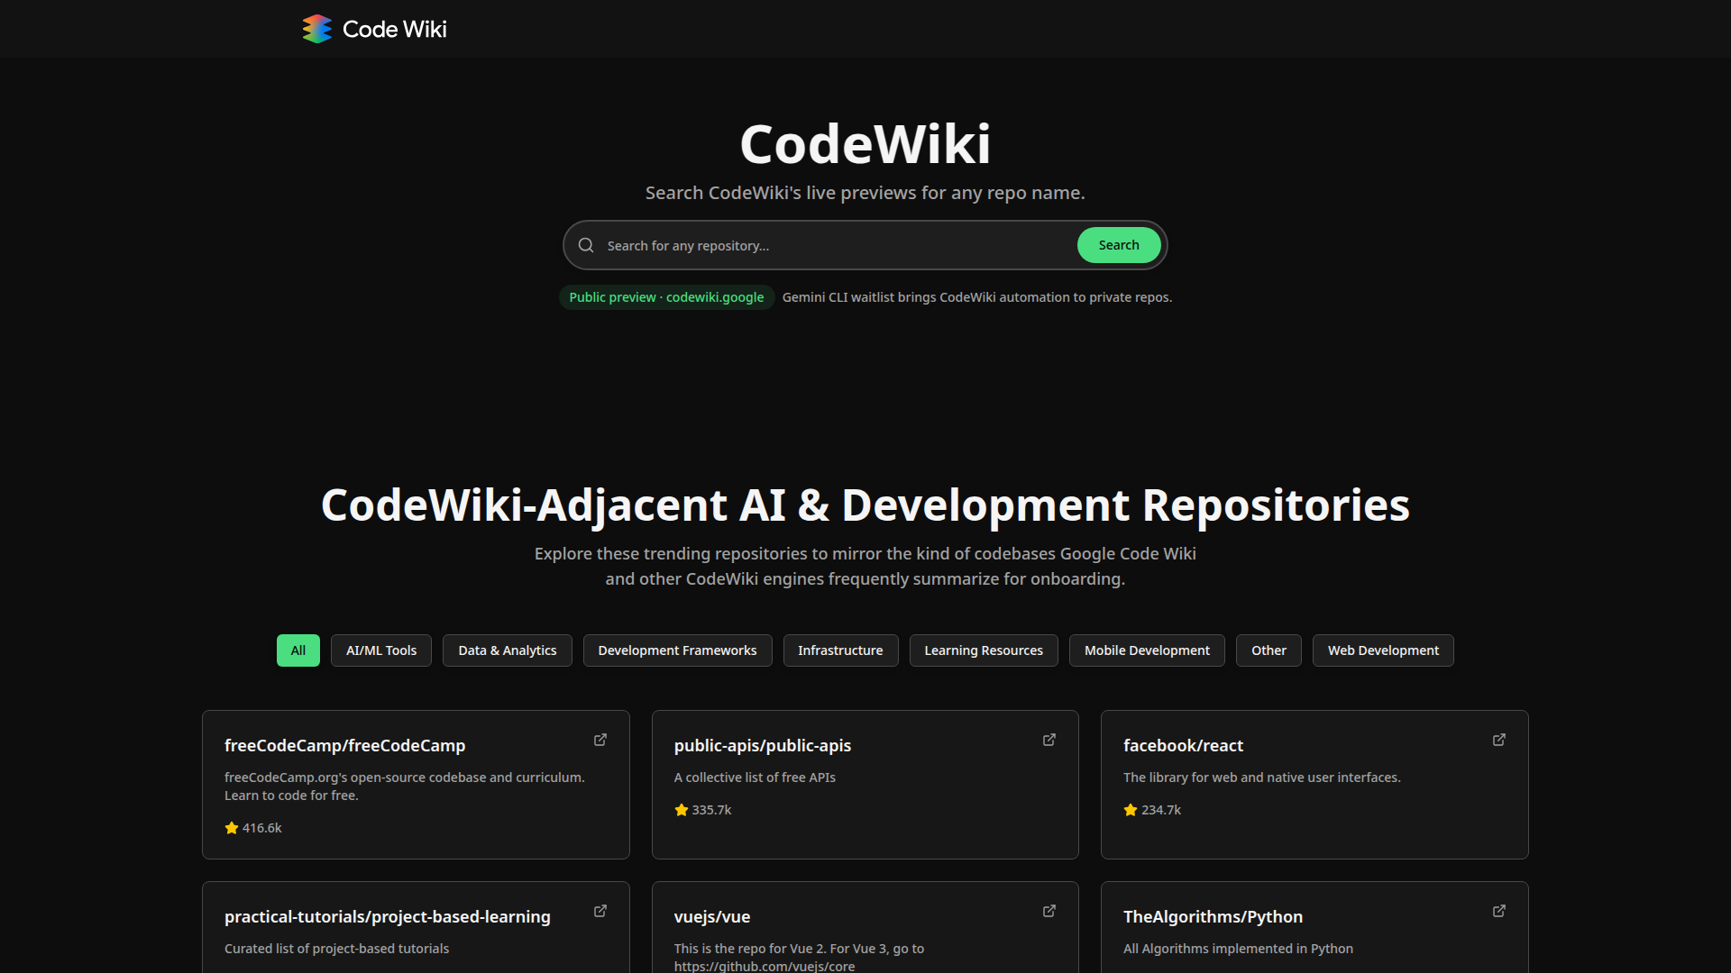Show Learning Resources repositories
This screenshot has width=1731, height=973.
click(x=984, y=650)
